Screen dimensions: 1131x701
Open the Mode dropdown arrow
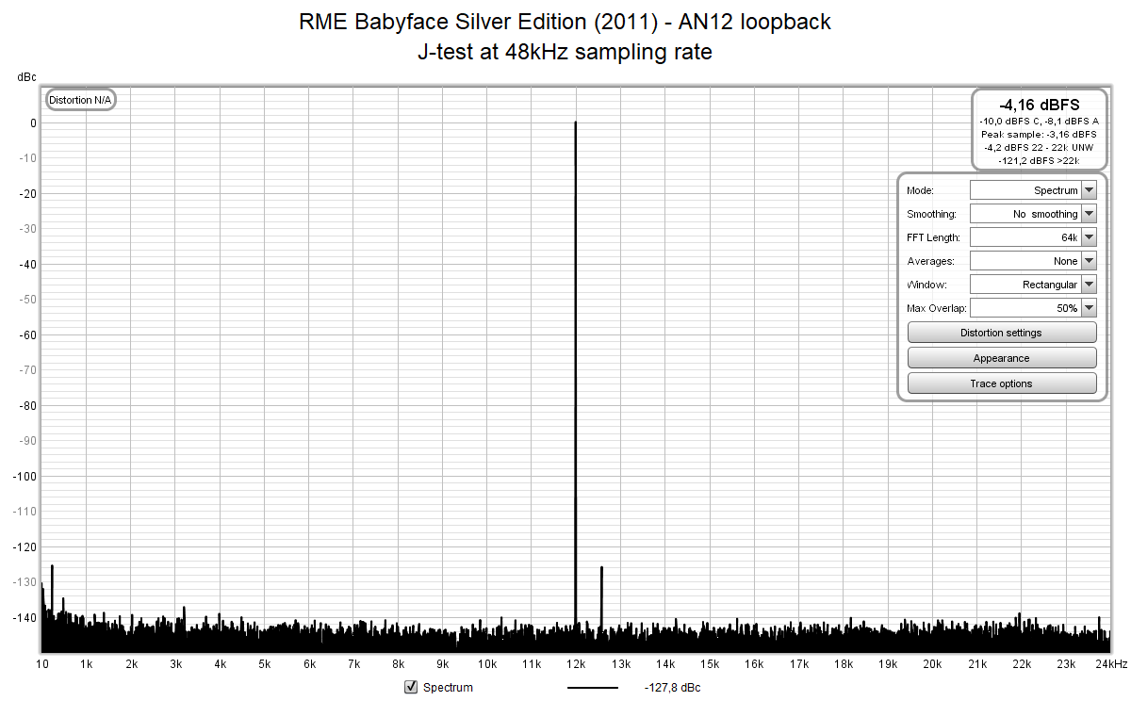coord(1090,190)
